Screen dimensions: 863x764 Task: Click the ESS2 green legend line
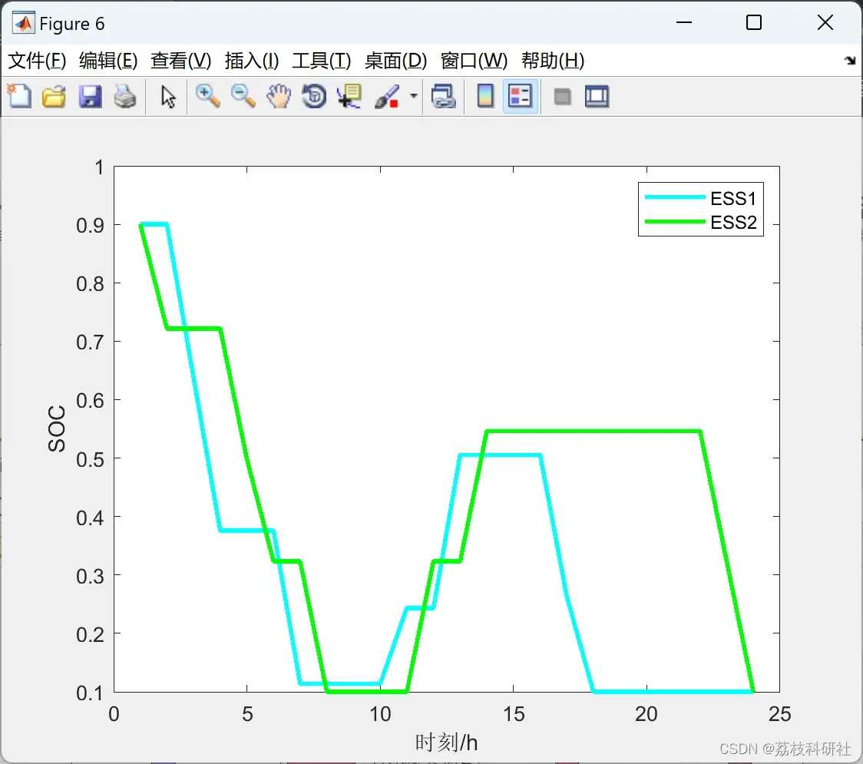click(x=675, y=222)
